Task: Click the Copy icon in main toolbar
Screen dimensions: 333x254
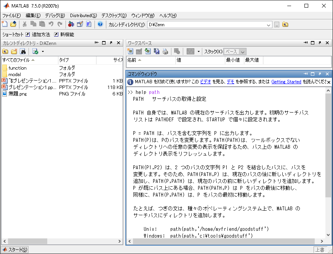Action: pyautogui.click(x=34, y=24)
